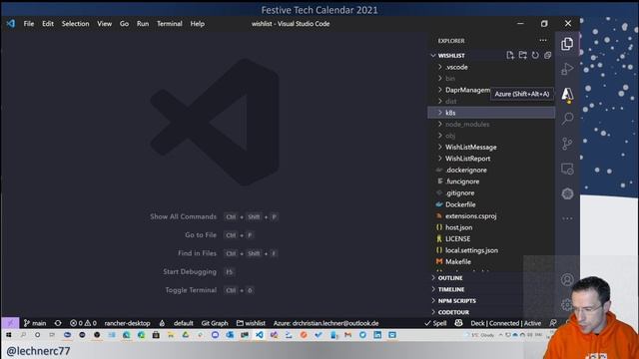The image size is (639, 359).
Task: Open the Accounts icon in activity bar
Action: tap(567, 279)
